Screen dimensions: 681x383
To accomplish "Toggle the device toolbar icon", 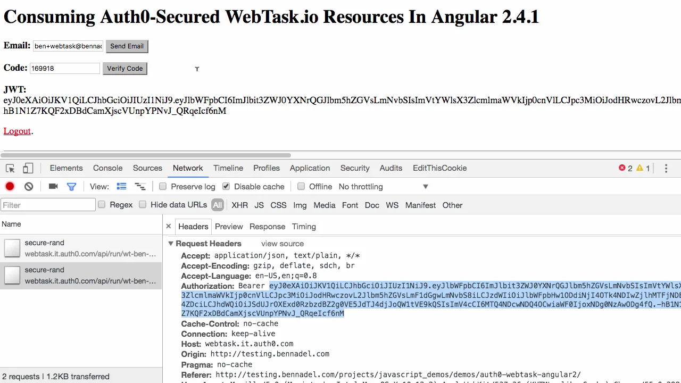I will 28,168.
